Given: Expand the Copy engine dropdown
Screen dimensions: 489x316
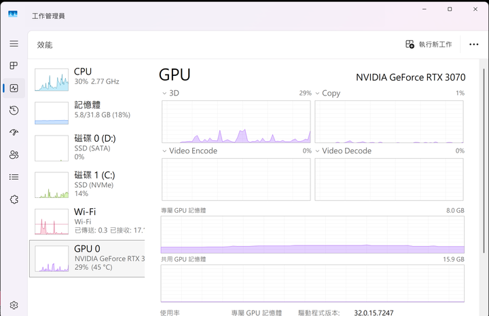Looking at the screenshot, I should coord(317,93).
